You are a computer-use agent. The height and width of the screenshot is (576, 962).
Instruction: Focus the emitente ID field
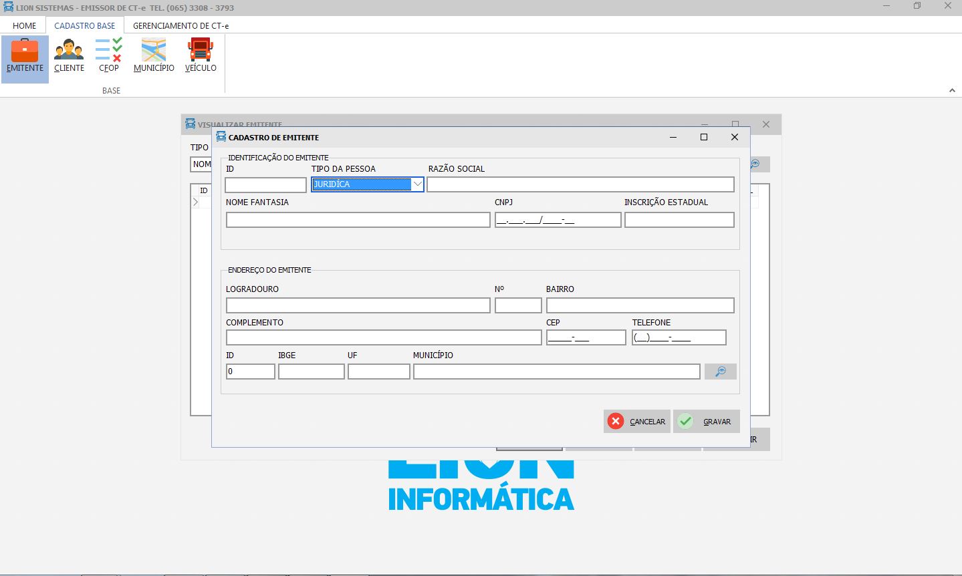click(265, 185)
